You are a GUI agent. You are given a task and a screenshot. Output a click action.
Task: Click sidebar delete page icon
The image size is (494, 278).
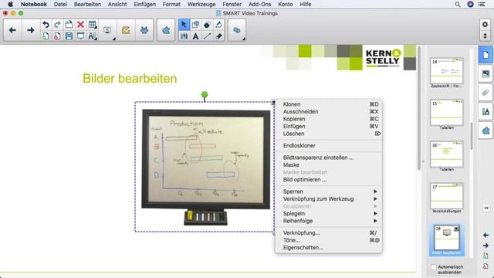click(486, 266)
